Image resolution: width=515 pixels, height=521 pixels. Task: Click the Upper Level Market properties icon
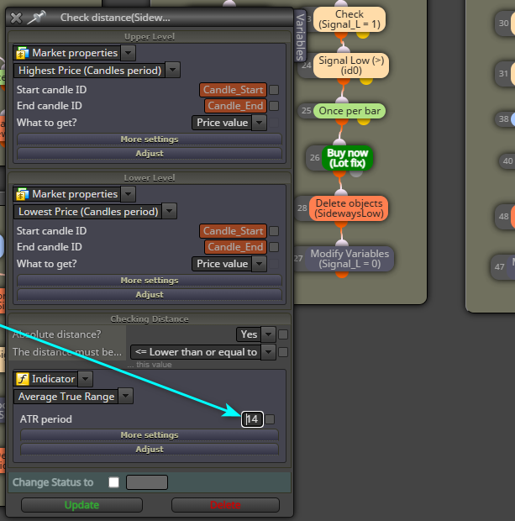(x=22, y=53)
